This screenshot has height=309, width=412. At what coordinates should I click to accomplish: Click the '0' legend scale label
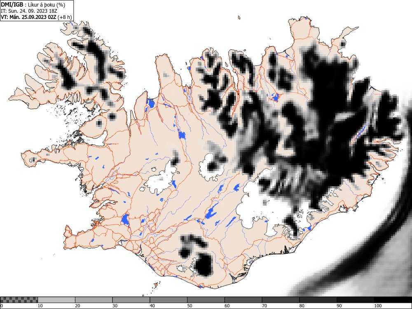coord(2,306)
